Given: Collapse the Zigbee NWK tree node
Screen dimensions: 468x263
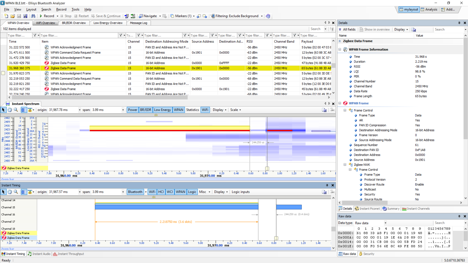Looking at the screenshot, I should (345, 165).
